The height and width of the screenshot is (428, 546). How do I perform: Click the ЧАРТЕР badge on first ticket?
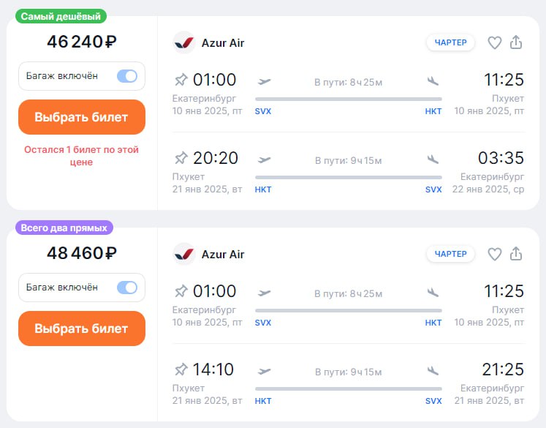pyautogui.click(x=450, y=42)
